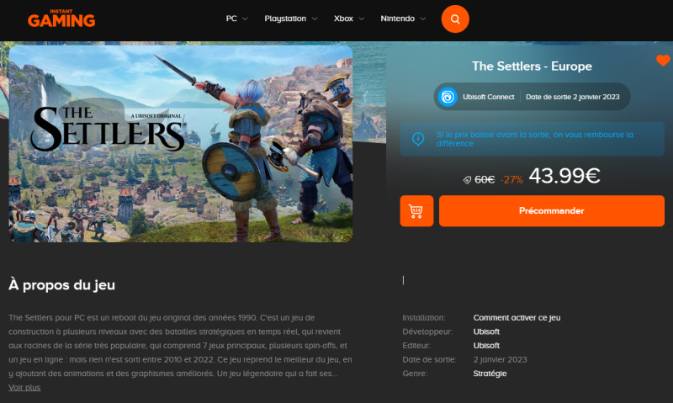Expand the Xbox dropdown menu

pos(349,19)
